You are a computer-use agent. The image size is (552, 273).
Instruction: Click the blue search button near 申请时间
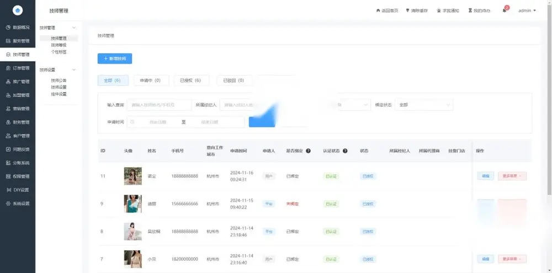[262, 122]
